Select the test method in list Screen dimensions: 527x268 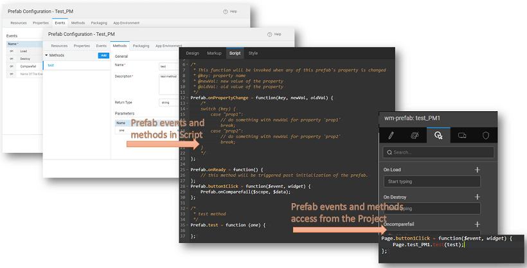[x=51, y=66]
